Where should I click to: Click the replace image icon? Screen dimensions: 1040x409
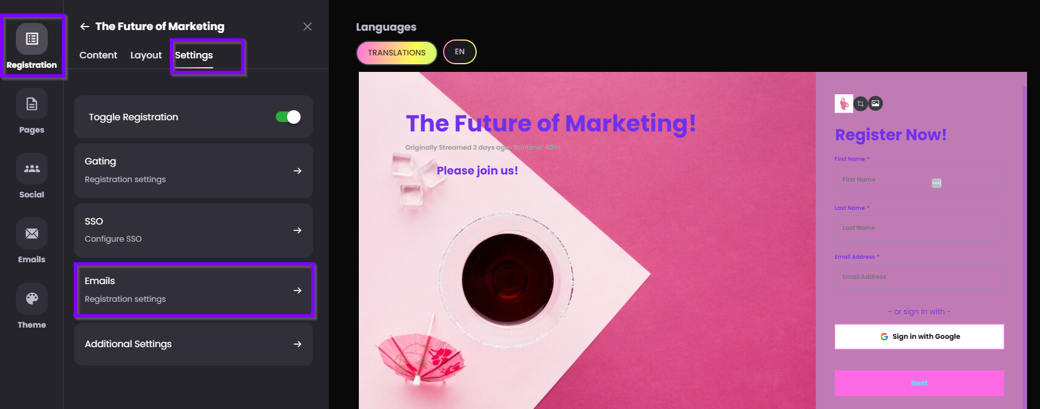click(876, 104)
